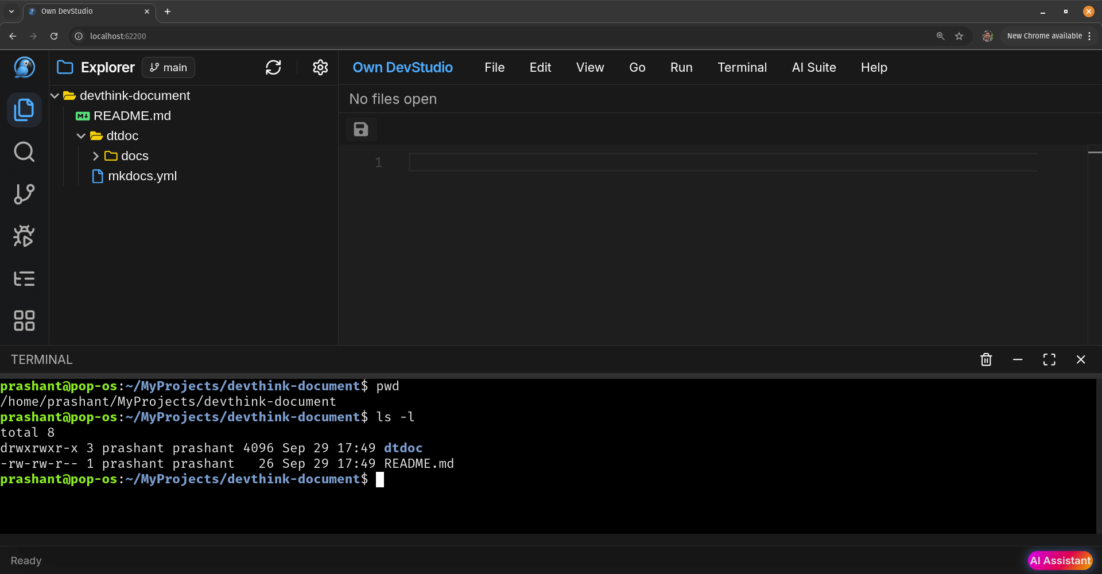Expand the docs folder
The image size is (1102, 574).
pos(95,156)
